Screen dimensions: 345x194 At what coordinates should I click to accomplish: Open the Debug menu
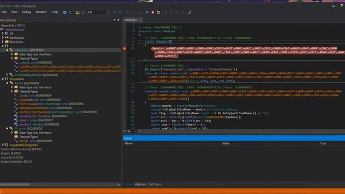(x=26, y=12)
